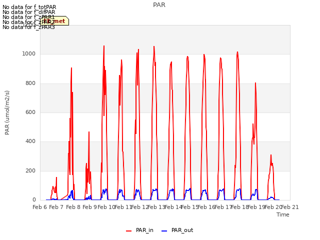320x240 pixels.
Task: Click the Feb 8 x-axis tick label
Action: click(x=73, y=207)
